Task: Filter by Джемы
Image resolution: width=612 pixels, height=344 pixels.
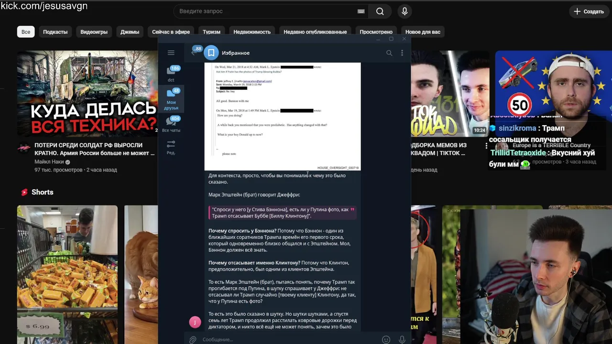Action: tap(130, 32)
